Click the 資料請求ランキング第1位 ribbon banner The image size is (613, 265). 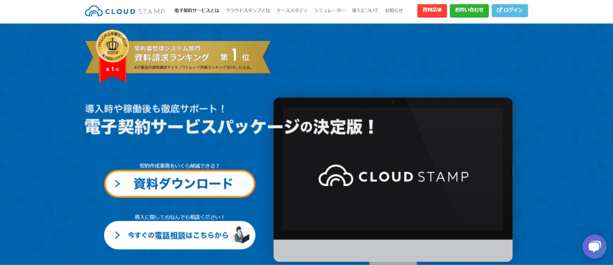178,58
